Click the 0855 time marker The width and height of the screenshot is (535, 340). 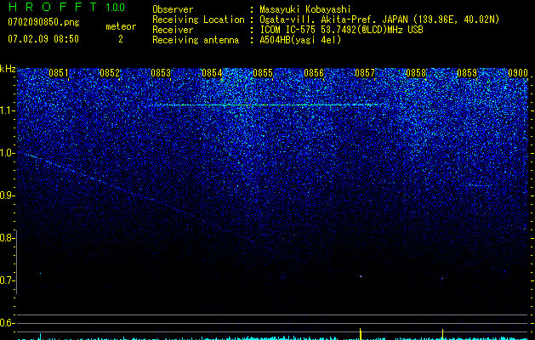(263, 73)
